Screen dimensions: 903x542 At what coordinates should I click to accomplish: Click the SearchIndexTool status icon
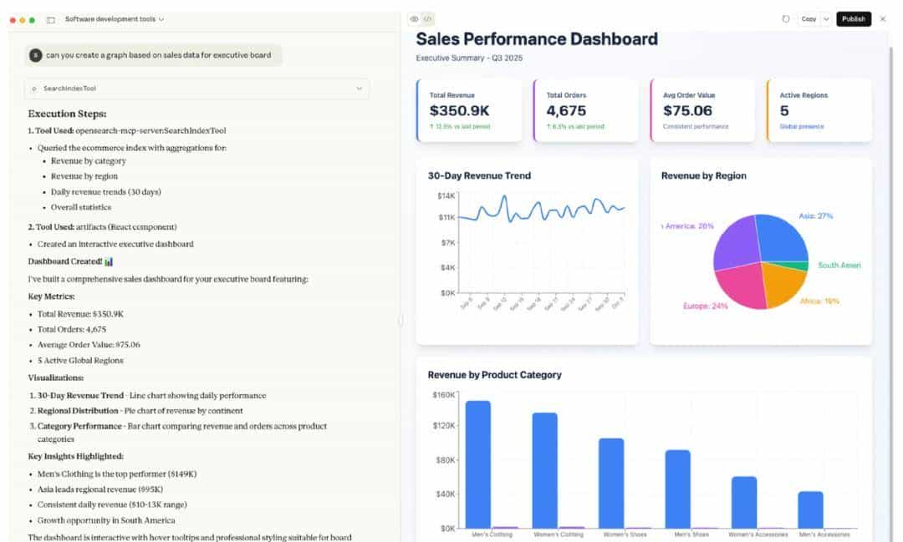[34, 88]
